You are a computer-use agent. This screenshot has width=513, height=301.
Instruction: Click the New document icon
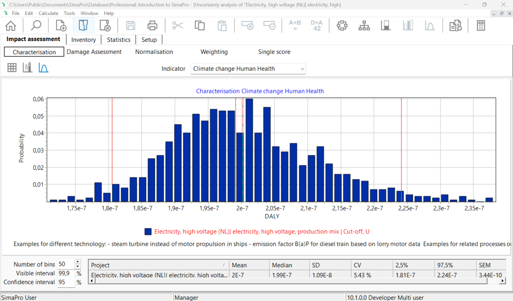(61, 26)
